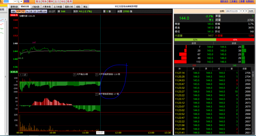Click the magnifier search icon beside the stock code
Viewport: 256px width, 136px height.
(18, 1)
